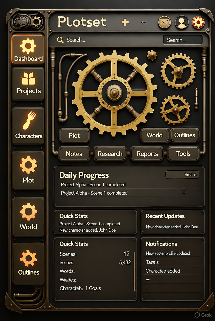Image resolution: width=215 pixels, height=321 pixels.
Task: Click the Quick Stats vertical scrollbar
Action: [134, 271]
